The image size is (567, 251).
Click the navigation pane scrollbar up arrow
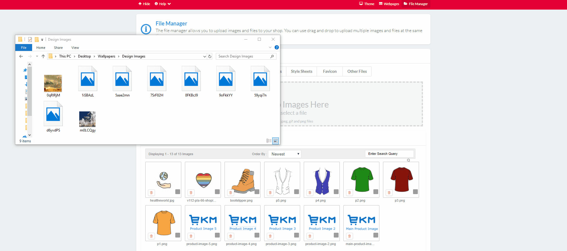pyautogui.click(x=29, y=64)
